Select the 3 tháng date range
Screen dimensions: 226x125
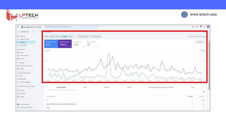[x=64, y=36]
